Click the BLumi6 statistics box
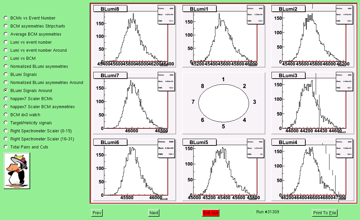Image resolution: width=360 pixels, height=220 pixels. point(166,148)
